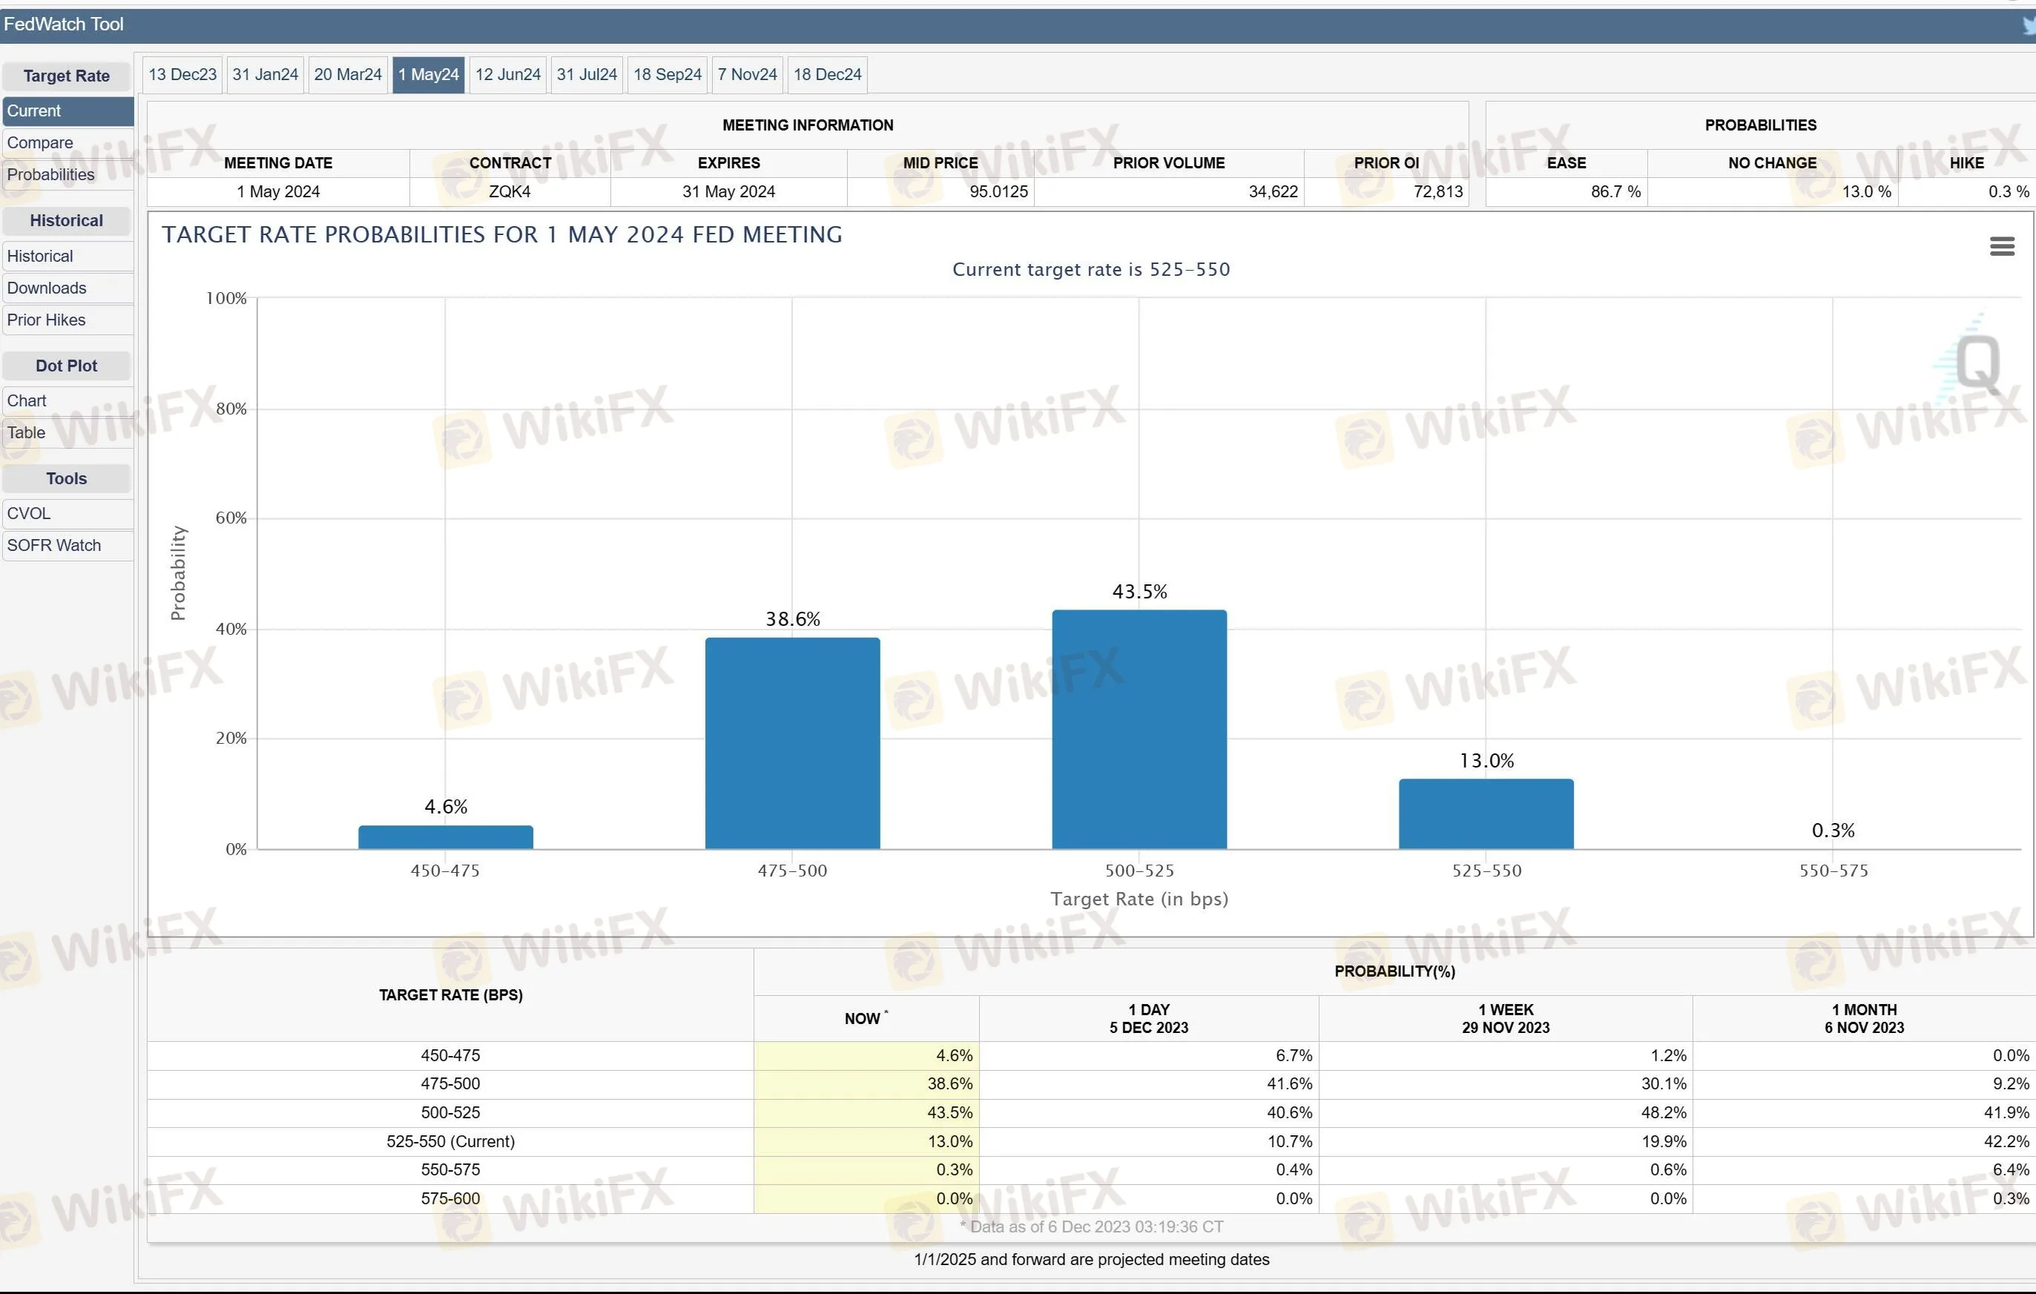Click the 475-500 bar showing 38.6%
The width and height of the screenshot is (2036, 1294).
pos(791,742)
